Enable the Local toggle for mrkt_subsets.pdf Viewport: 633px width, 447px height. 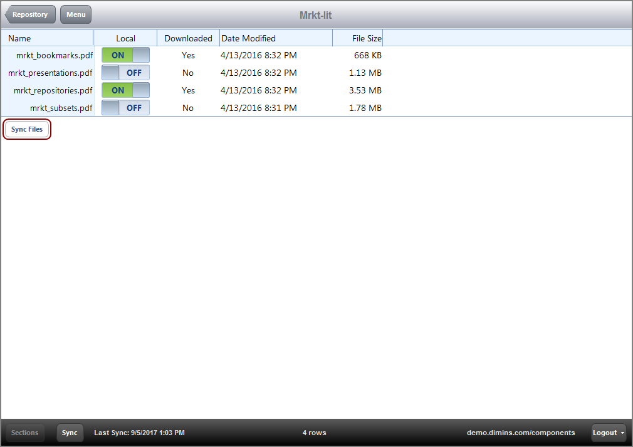[125, 108]
